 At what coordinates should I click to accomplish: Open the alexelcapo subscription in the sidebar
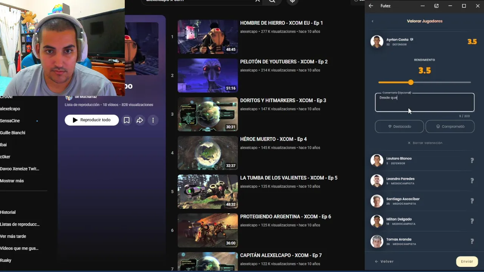[x=10, y=109]
